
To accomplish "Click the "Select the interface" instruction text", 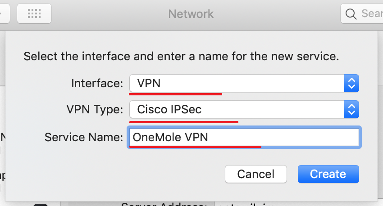I will pos(181,56).
